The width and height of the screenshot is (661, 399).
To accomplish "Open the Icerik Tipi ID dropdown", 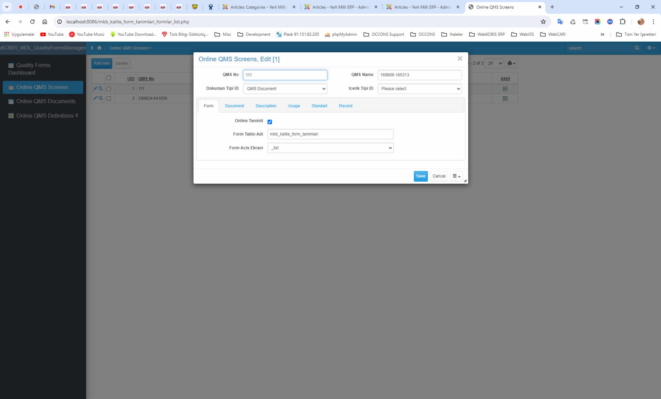I will click(x=419, y=89).
